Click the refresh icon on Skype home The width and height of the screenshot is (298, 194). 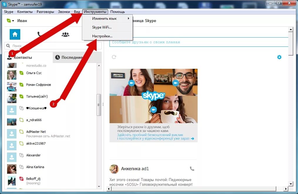coord(114,57)
